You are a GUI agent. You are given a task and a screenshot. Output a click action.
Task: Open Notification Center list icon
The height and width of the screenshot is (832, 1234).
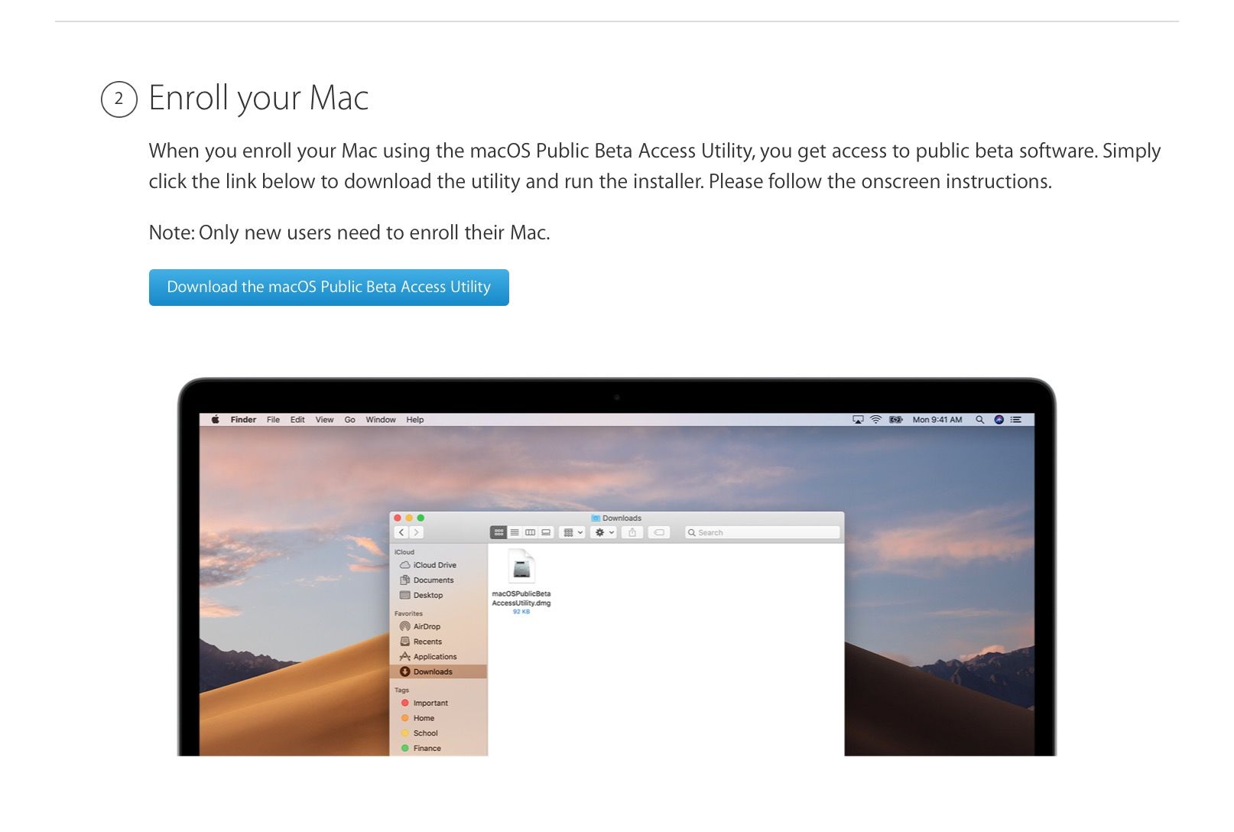(1016, 420)
